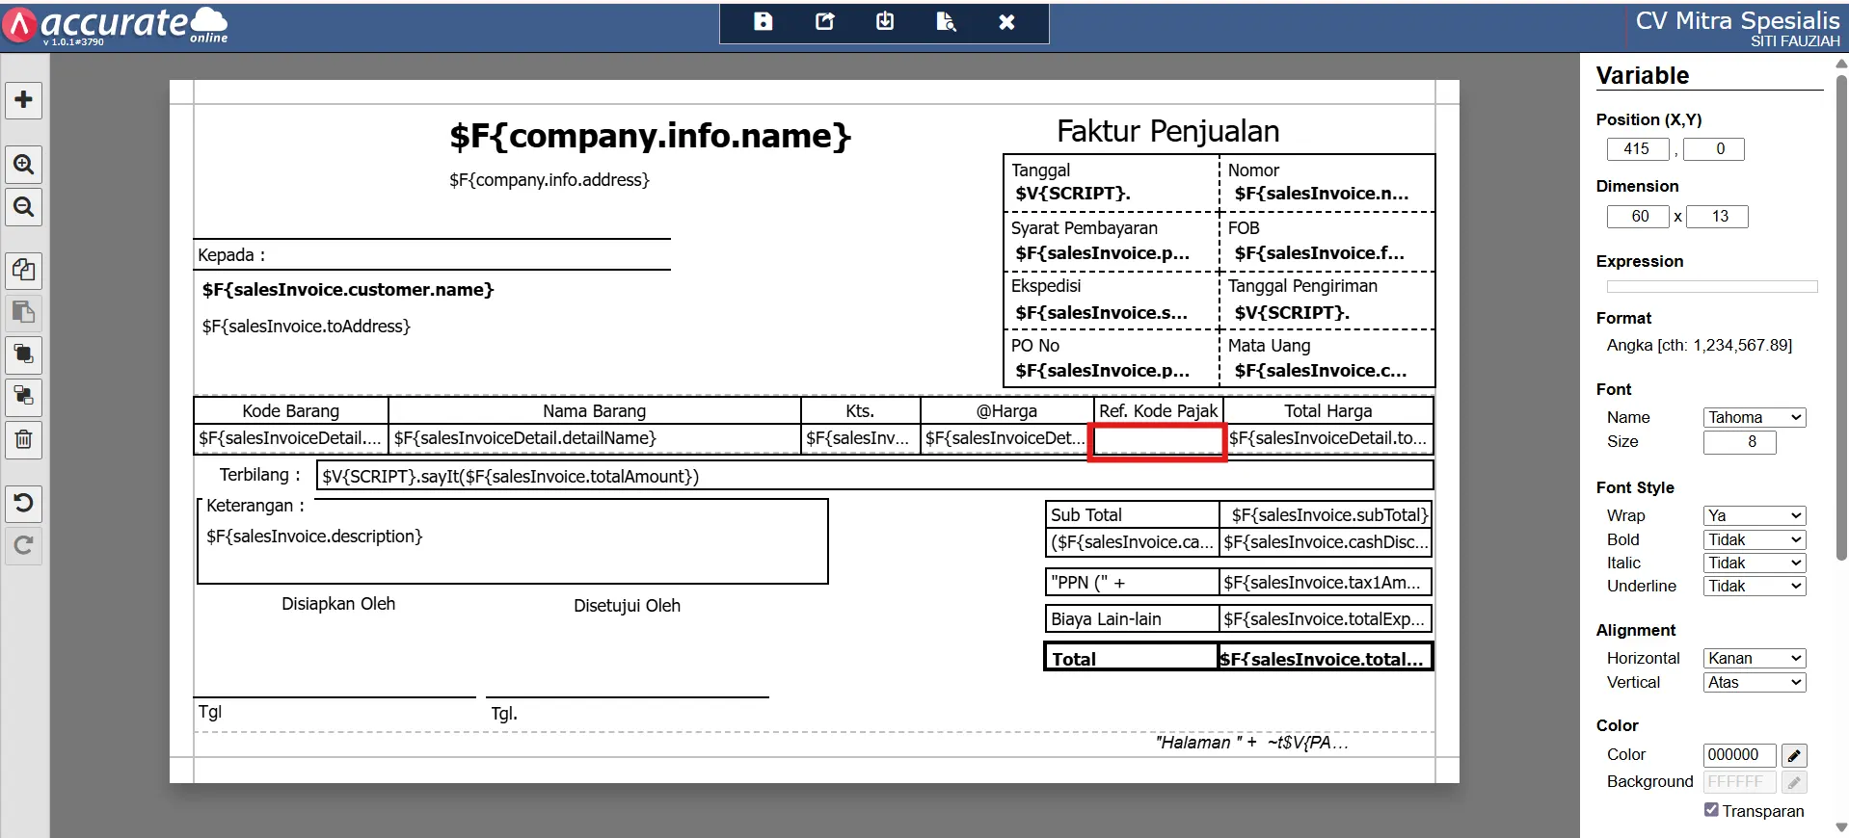Screen dimensions: 1849x838
Task: Click the import template icon
Action: point(885,22)
